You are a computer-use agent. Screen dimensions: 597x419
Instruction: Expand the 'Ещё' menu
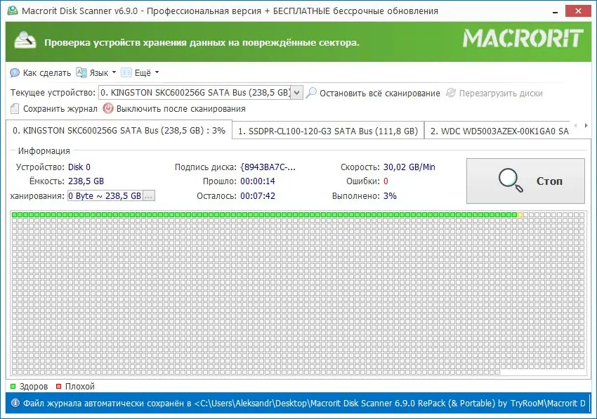(x=140, y=73)
